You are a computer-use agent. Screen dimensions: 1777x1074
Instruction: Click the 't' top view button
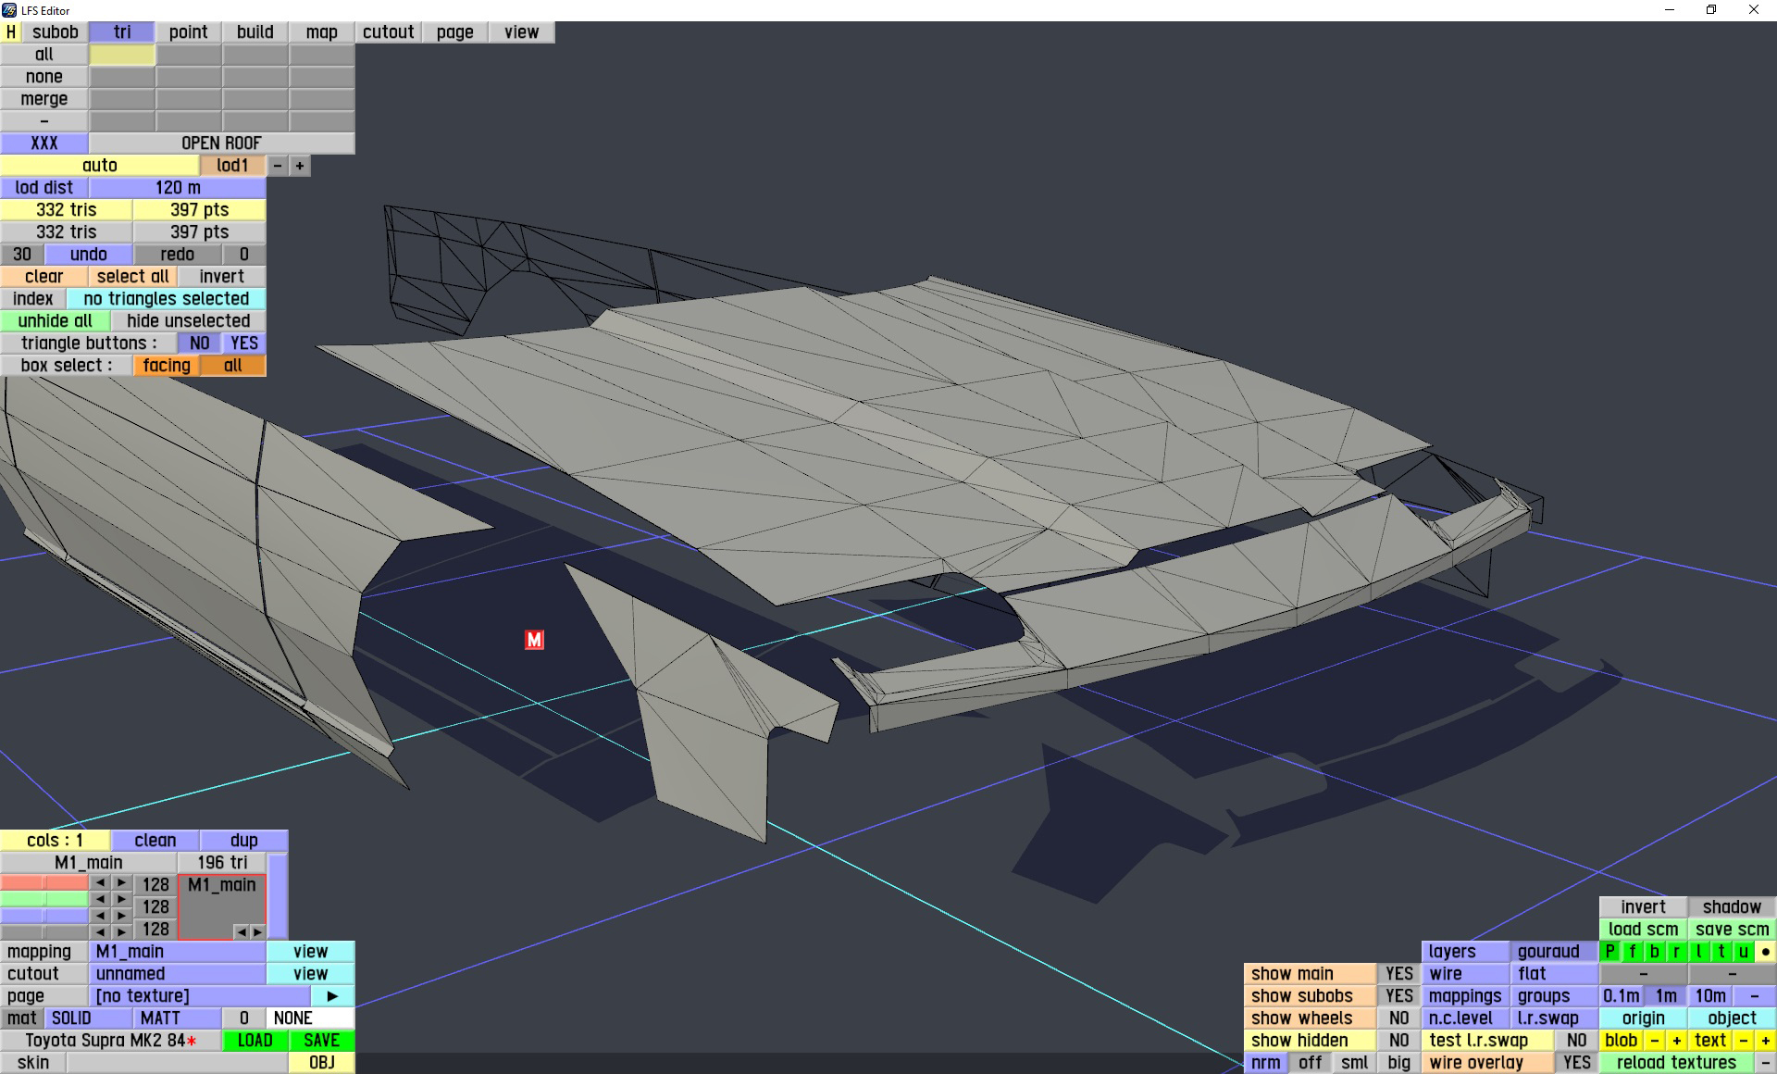tap(1721, 951)
